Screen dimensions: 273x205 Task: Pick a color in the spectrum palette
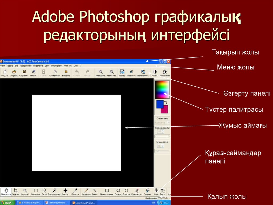point(162,90)
